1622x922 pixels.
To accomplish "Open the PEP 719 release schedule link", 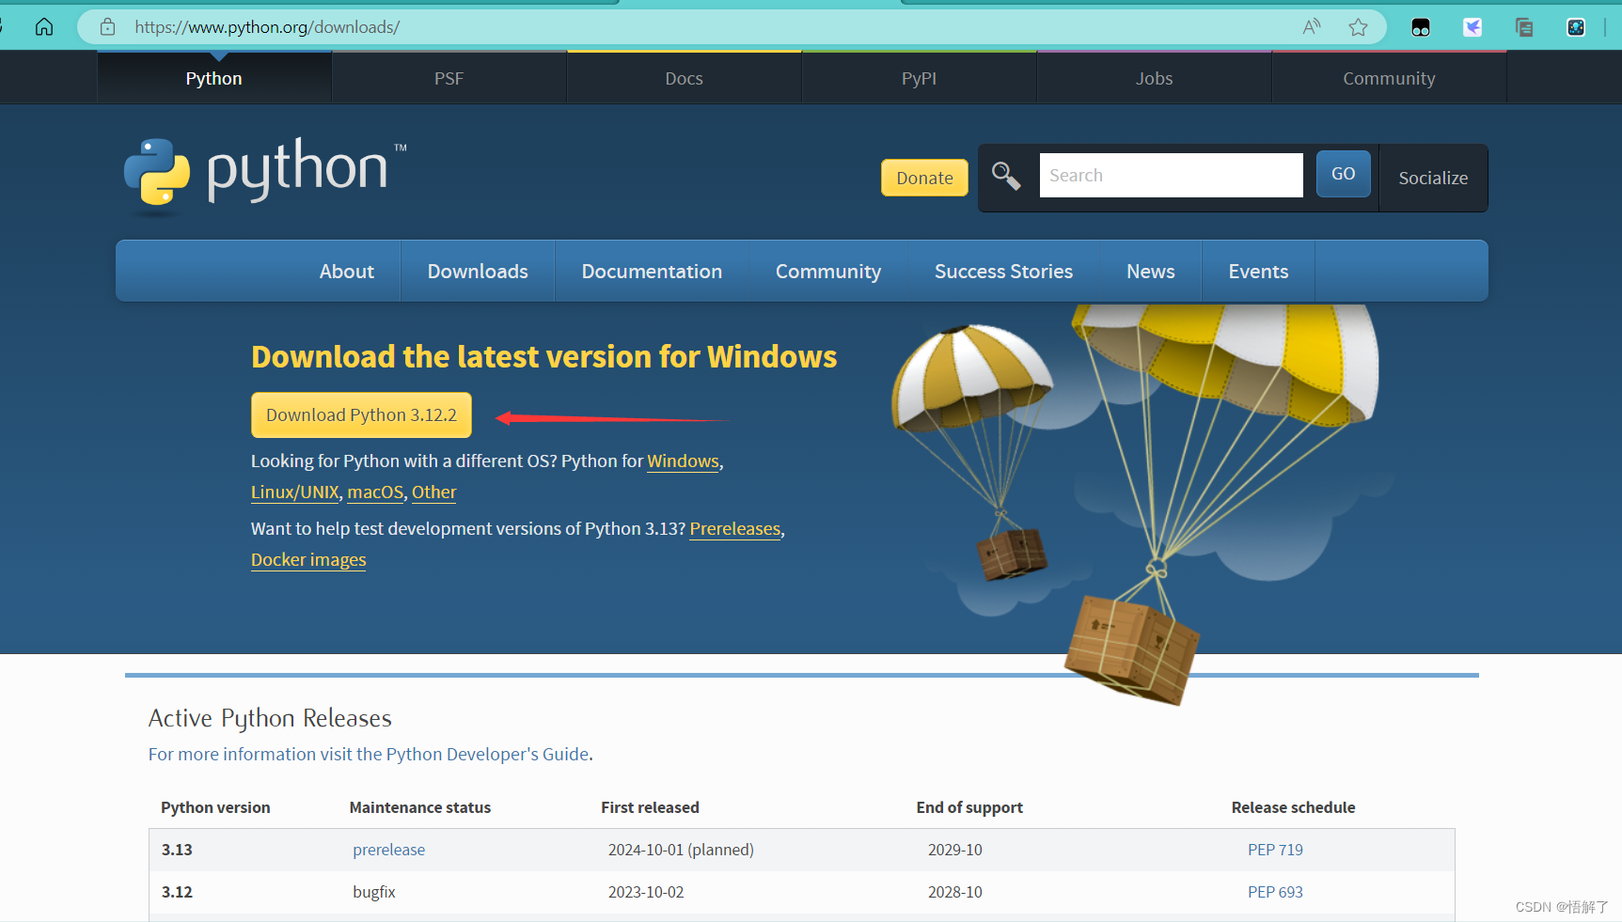I will point(1275,850).
